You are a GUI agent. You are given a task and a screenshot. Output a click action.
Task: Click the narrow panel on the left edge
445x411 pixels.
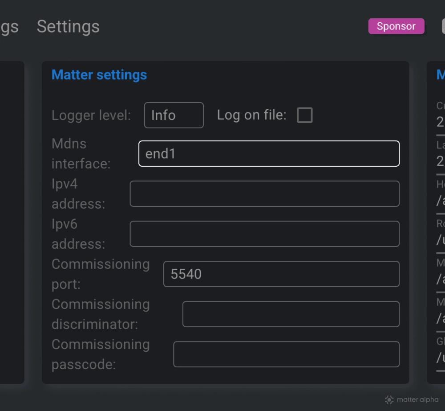[12, 222]
